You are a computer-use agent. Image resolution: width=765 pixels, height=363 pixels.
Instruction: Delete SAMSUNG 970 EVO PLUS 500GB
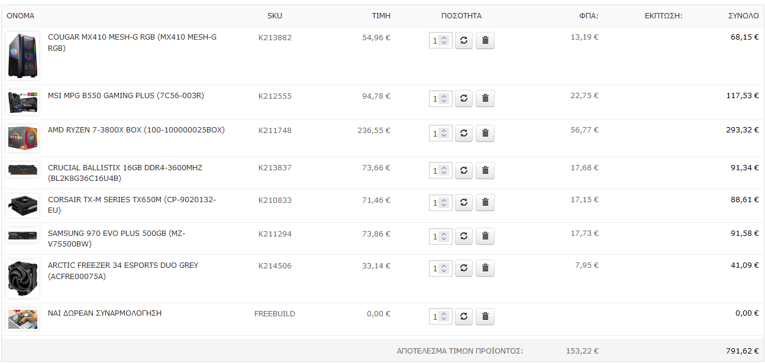(x=485, y=236)
